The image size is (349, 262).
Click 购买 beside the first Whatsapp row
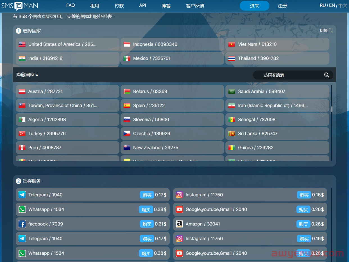(146, 209)
